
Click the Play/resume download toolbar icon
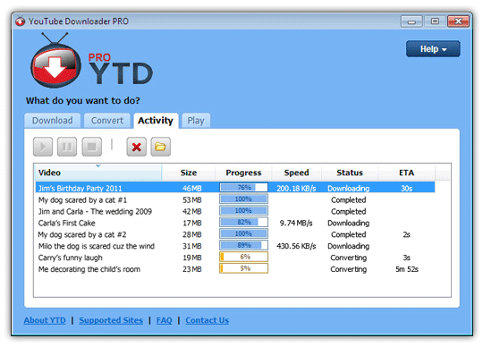[x=43, y=147]
